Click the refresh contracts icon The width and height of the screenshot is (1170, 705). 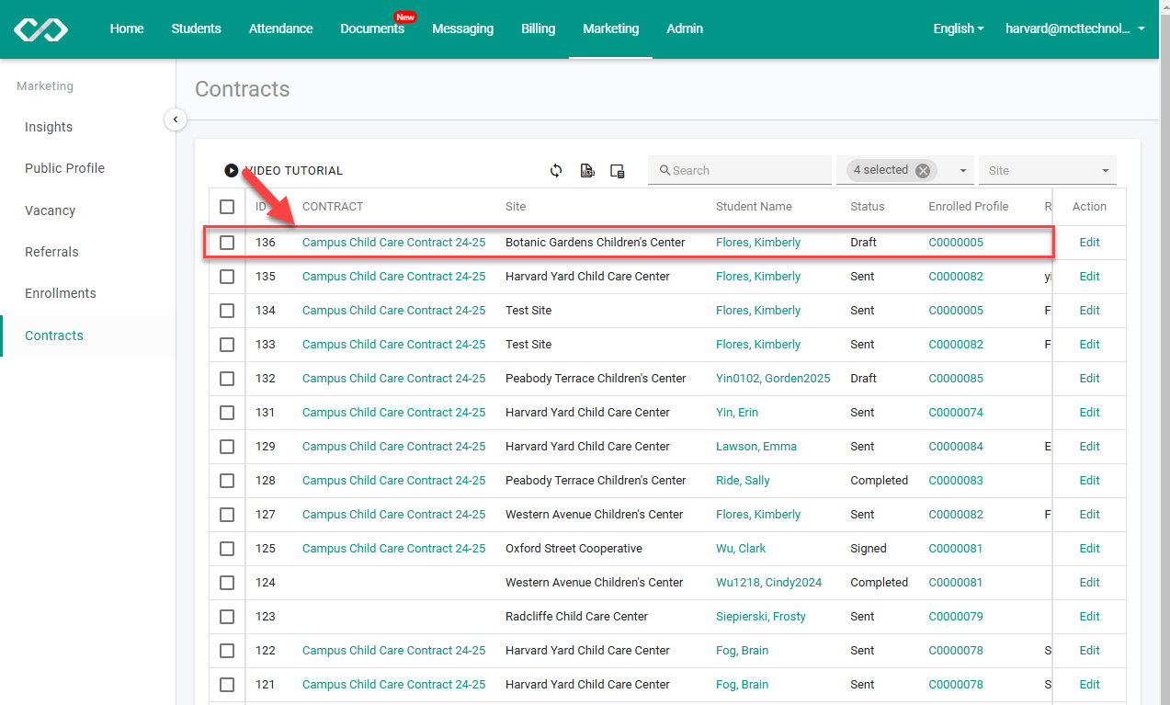coord(556,171)
